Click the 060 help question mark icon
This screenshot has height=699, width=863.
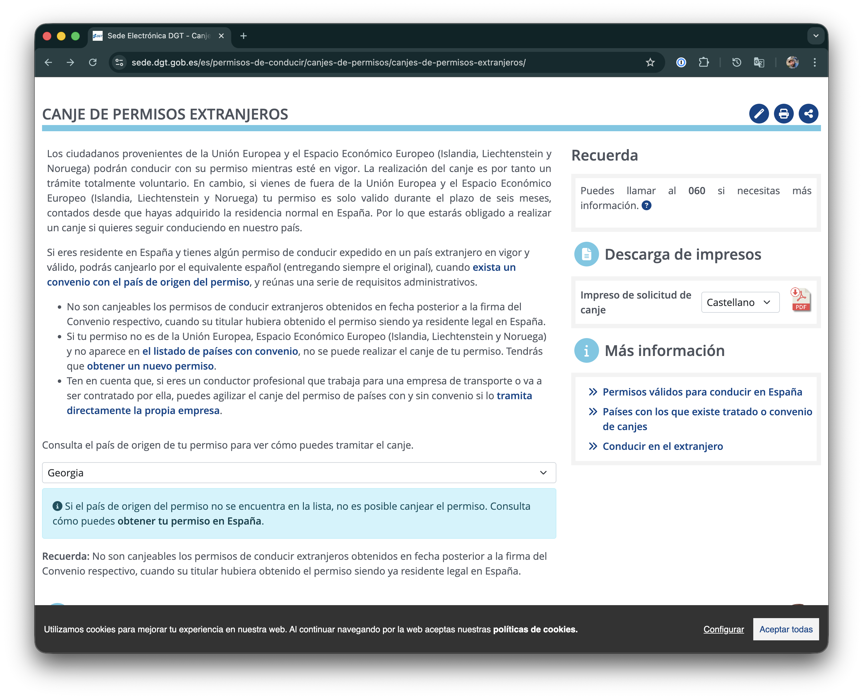coord(646,205)
